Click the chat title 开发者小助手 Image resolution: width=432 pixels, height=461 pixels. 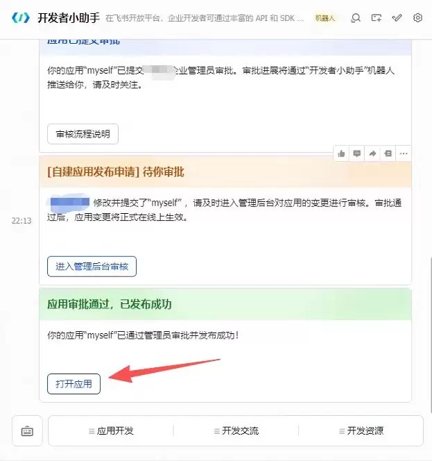[x=69, y=18]
